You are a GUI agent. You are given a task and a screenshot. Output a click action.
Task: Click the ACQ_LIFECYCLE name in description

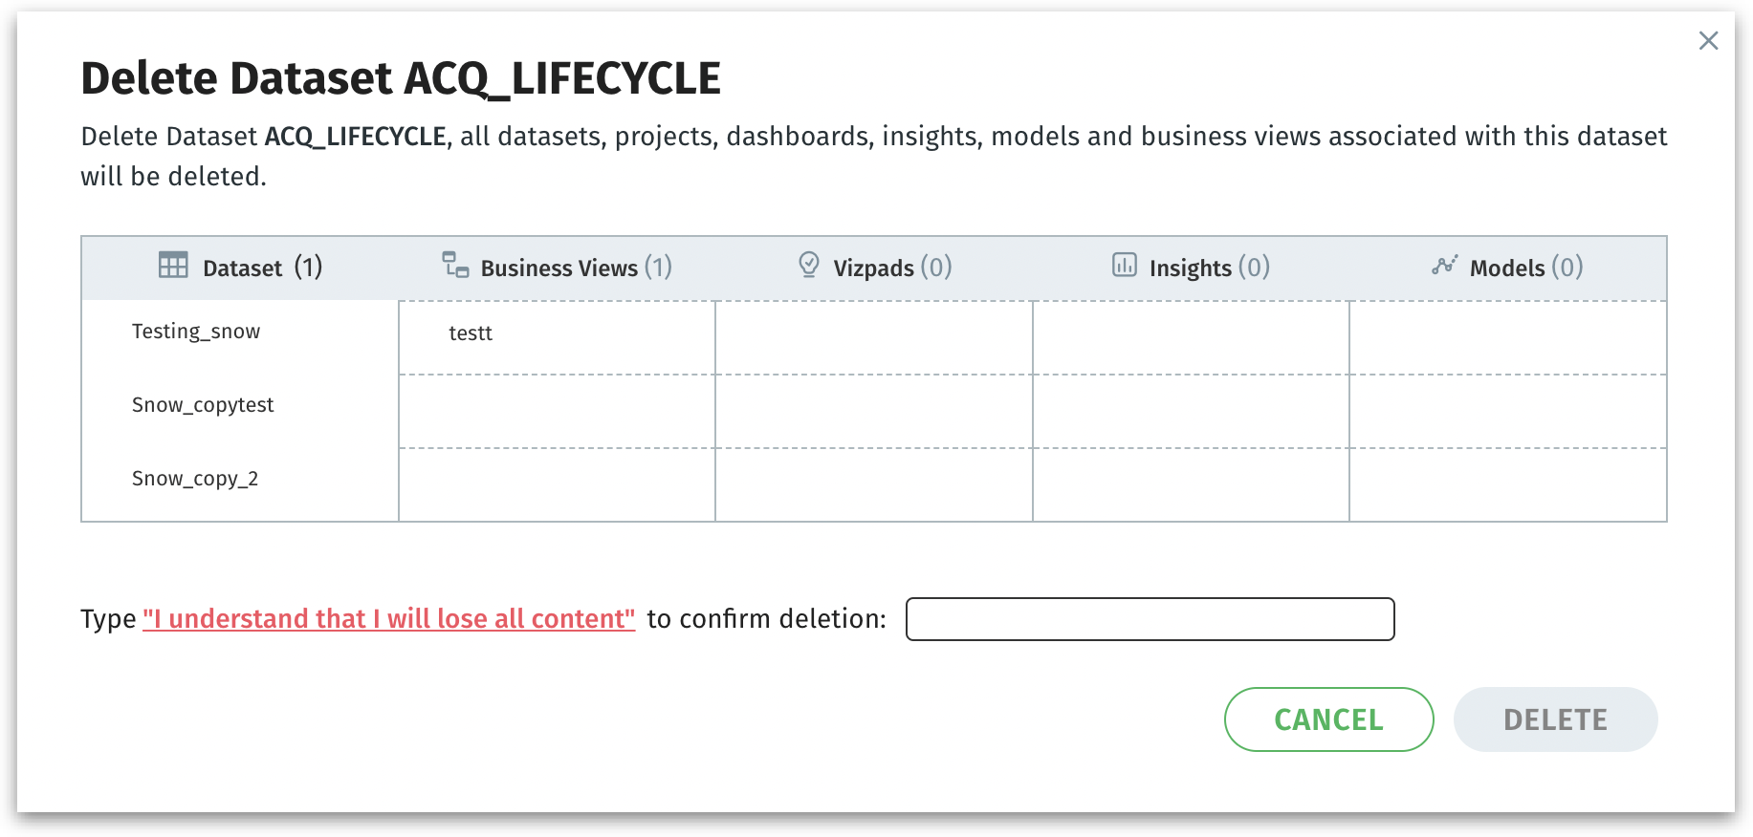(x=355, y=137)
